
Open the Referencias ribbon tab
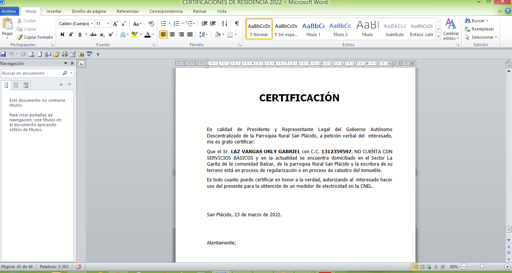click(x=128, y=11)
